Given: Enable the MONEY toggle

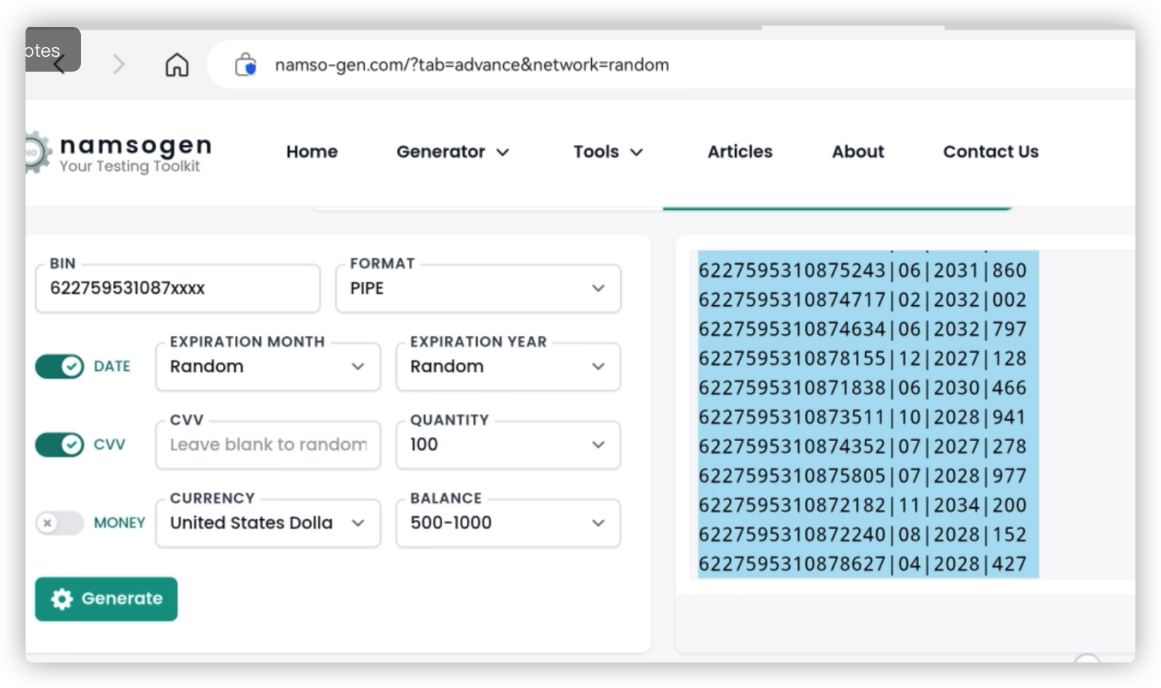Looking at the screenshot, I should 60,523.
